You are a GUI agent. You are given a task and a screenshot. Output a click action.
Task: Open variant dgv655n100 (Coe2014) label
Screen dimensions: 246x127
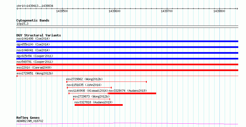point(33,44)
